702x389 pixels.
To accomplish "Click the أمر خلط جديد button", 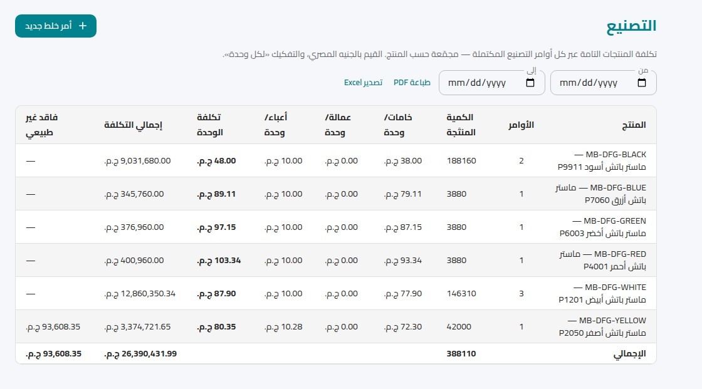I will [x=56, y=26].
